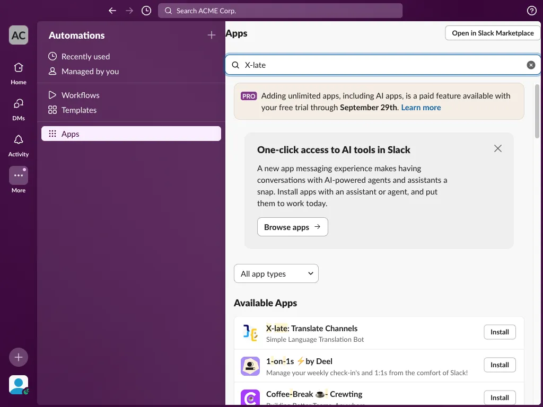Open the help question mark icon
This screenshot has height=407, width=543.
click(531, 11)
